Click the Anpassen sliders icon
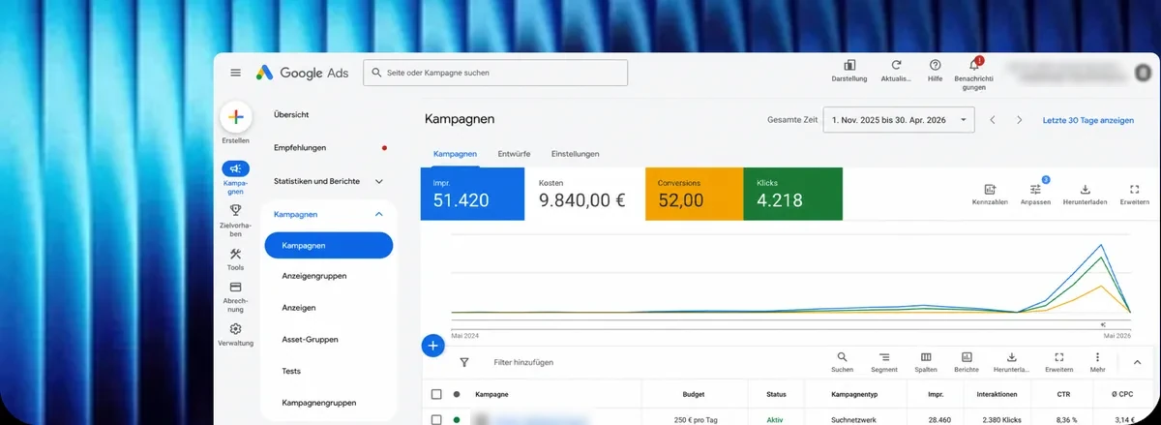 pos(1036,190)
